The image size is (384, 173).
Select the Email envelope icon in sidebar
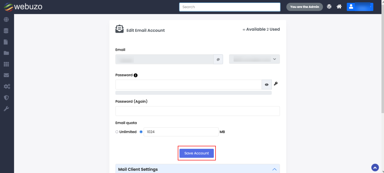point(7,75)
